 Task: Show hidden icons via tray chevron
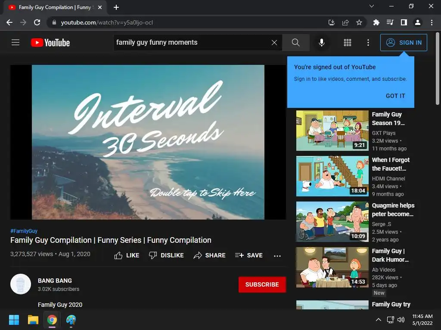coord(379,320)
